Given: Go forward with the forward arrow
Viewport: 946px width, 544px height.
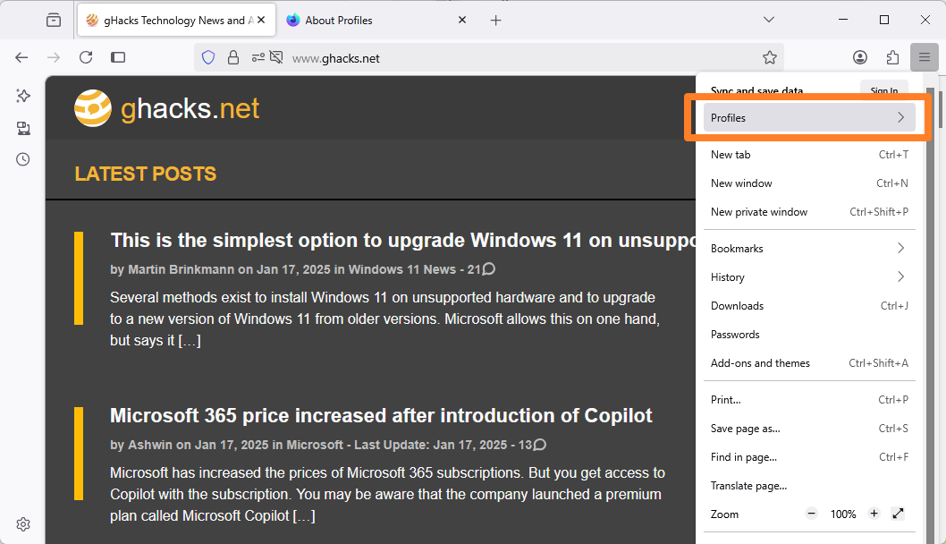Looking at the screenshot, I should (54, 57).
